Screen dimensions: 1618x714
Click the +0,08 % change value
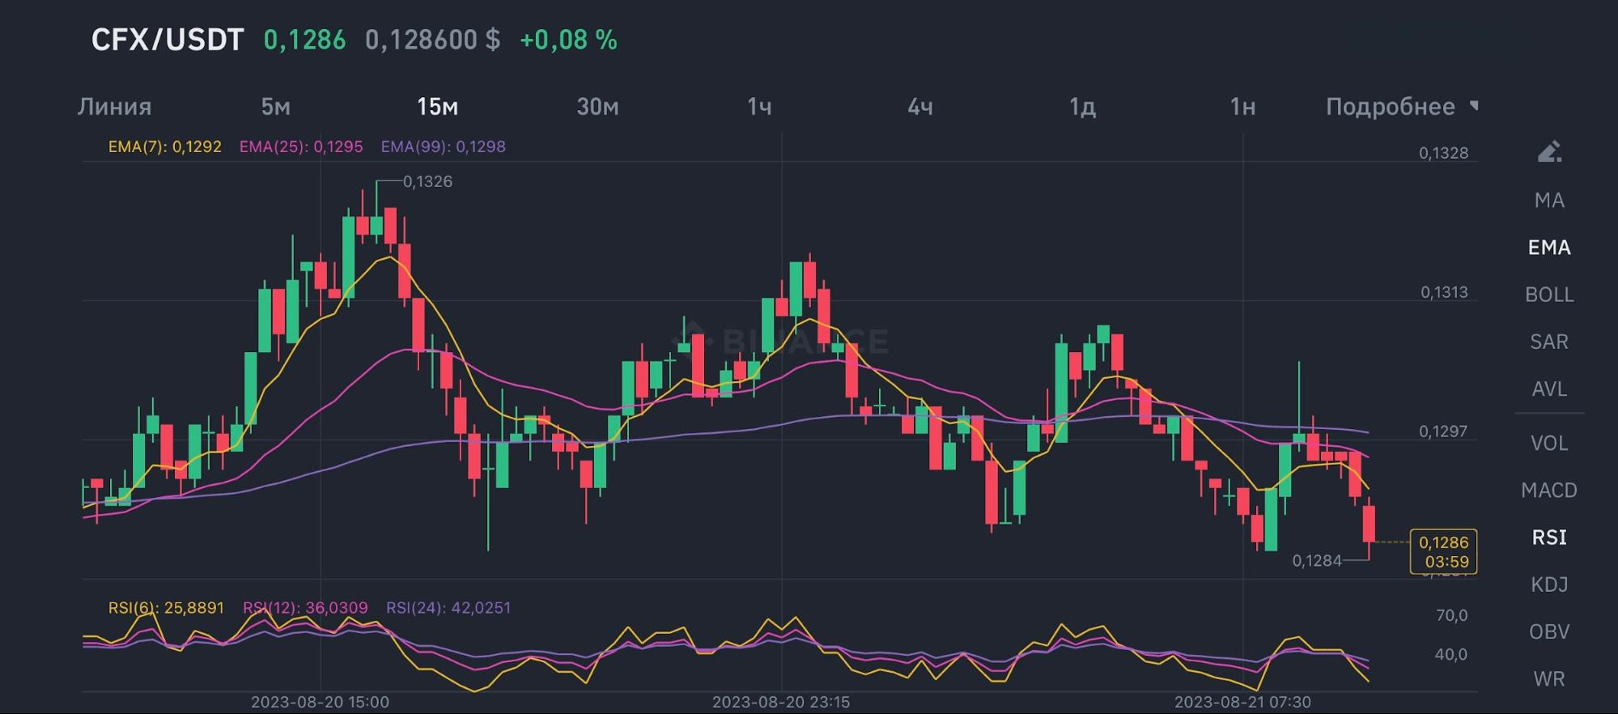click(568, 40)
